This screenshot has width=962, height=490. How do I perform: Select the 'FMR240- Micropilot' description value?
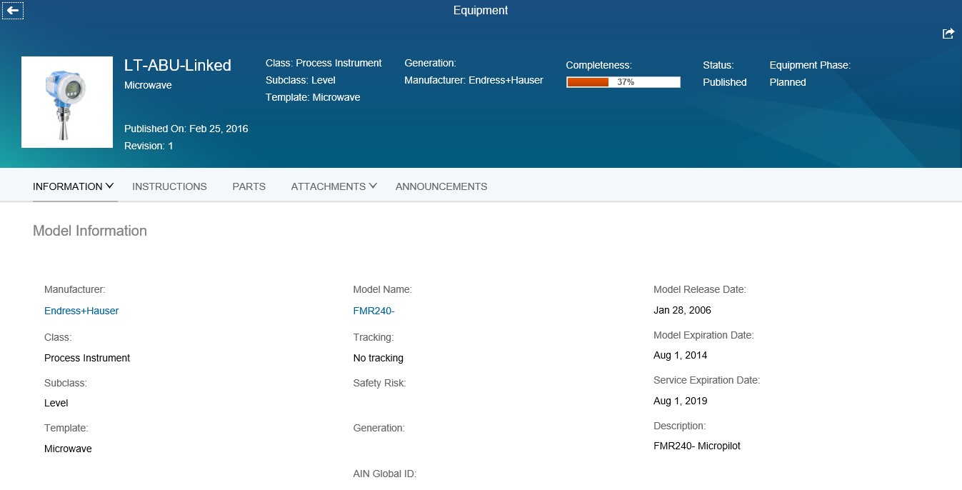[697, 446]
